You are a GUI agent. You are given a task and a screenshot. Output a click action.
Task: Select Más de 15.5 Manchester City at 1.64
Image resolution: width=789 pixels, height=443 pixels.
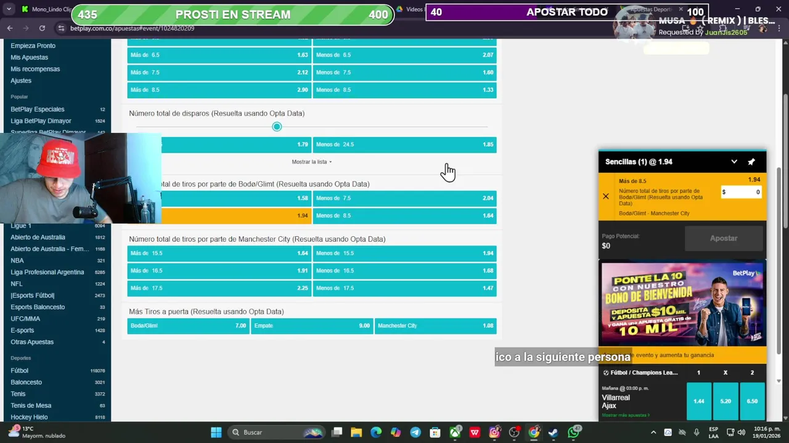[219, 253]
